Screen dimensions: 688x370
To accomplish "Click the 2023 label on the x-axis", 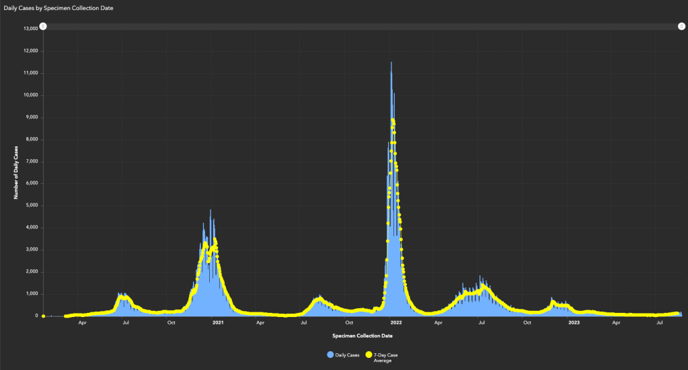I will [x=574, y=323].
